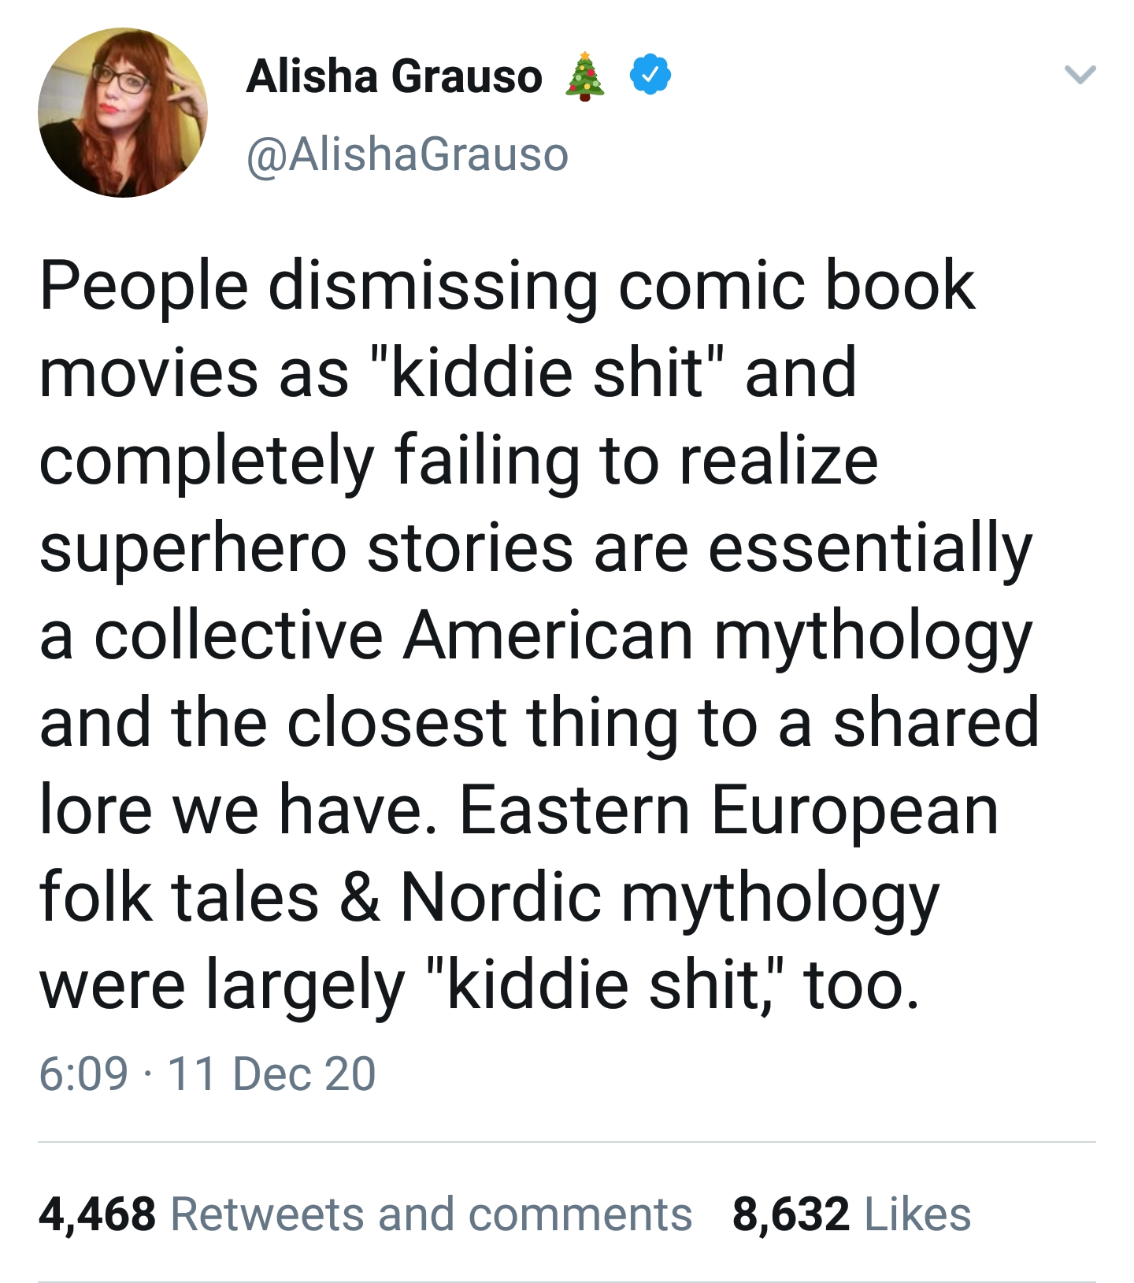This screenshot has height=1283, width=1134.
Task: Click the words superhero stories in the tweet
Action: 306,549
